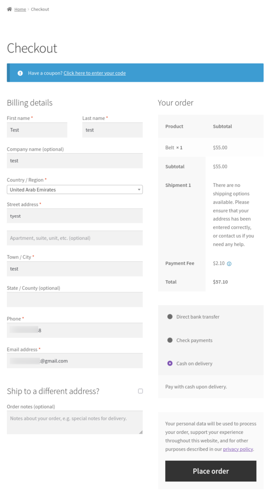This screenshot has width=277, height=493.
Task: Select Direct bank transfer payment option
Action: pos(170,317)
